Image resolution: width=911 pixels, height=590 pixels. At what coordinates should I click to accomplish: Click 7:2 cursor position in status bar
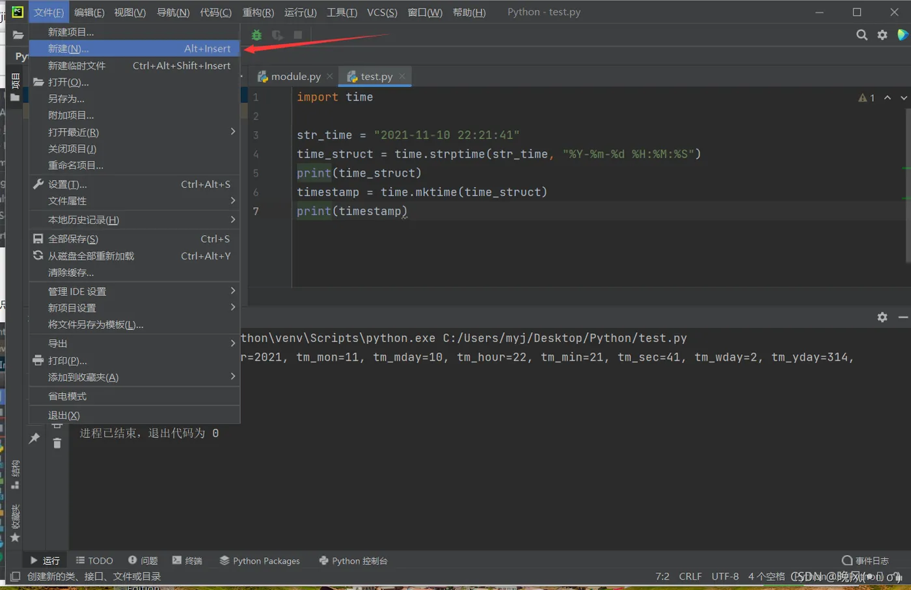pos(662,576)
